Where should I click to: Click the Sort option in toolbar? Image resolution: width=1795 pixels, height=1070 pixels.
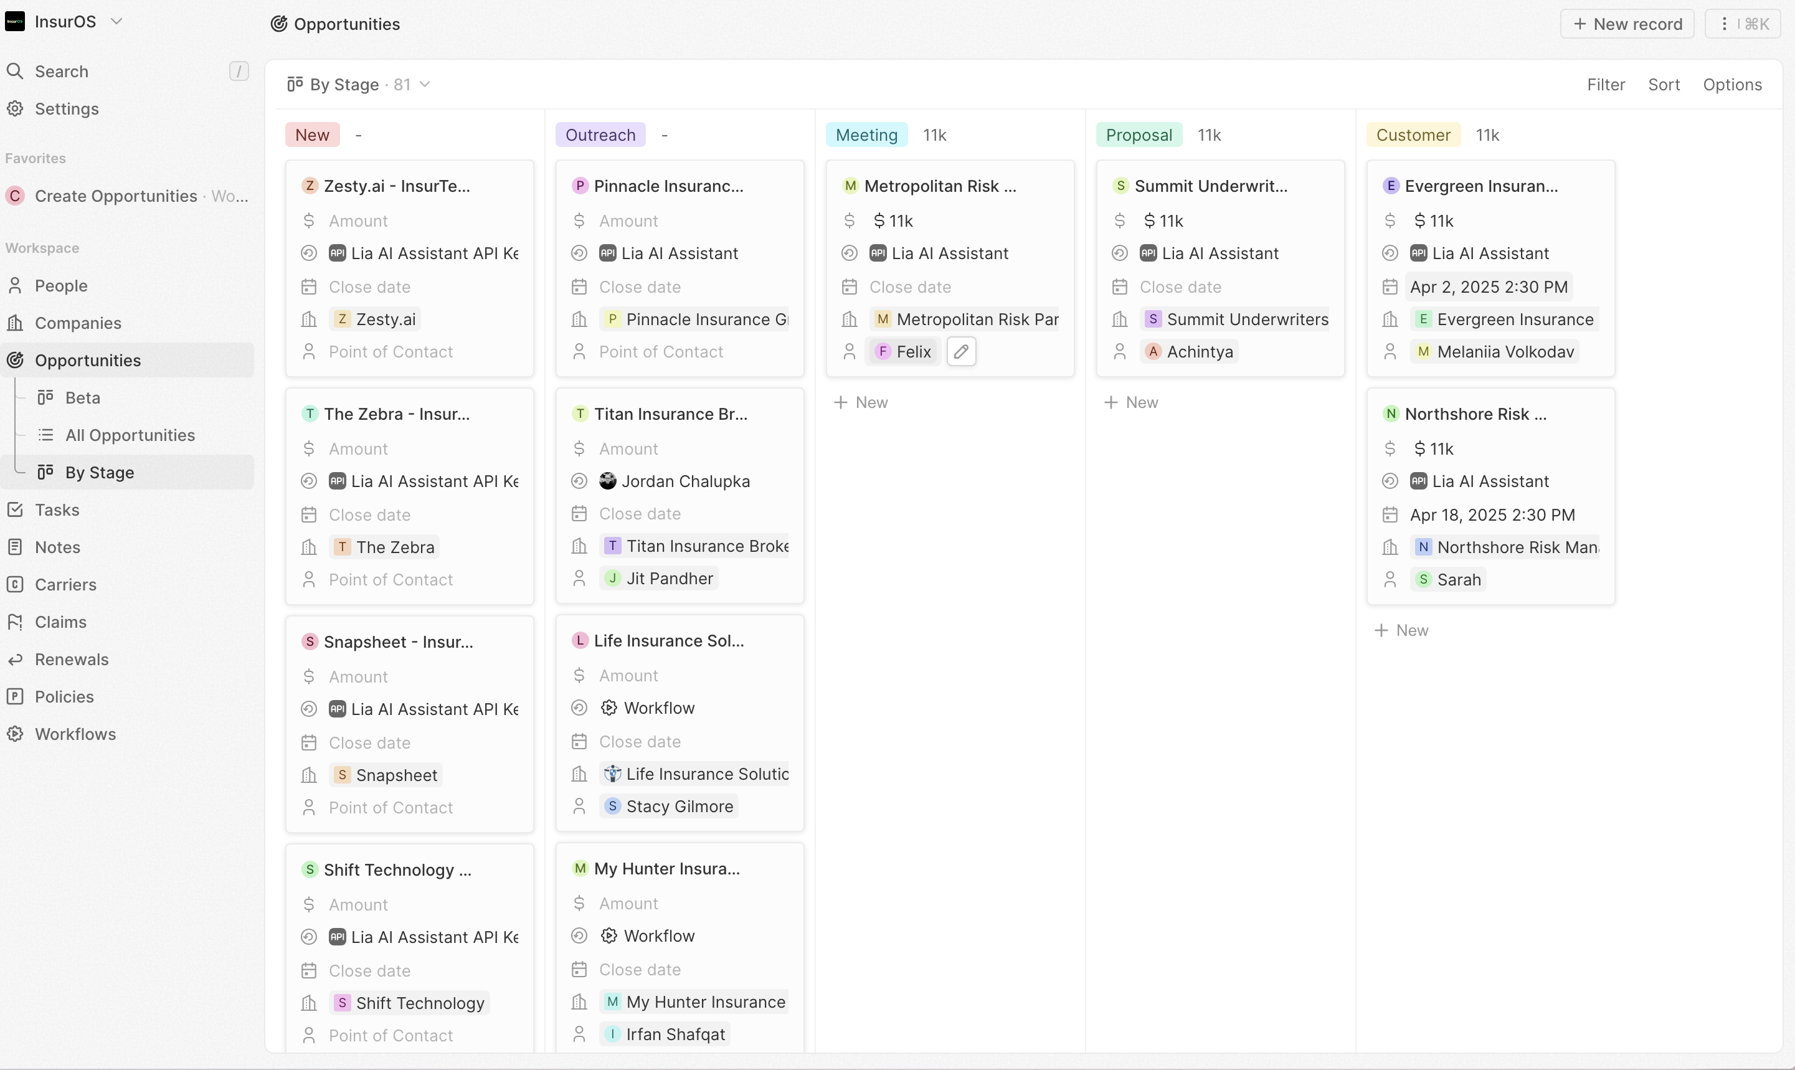(1663, 84)
